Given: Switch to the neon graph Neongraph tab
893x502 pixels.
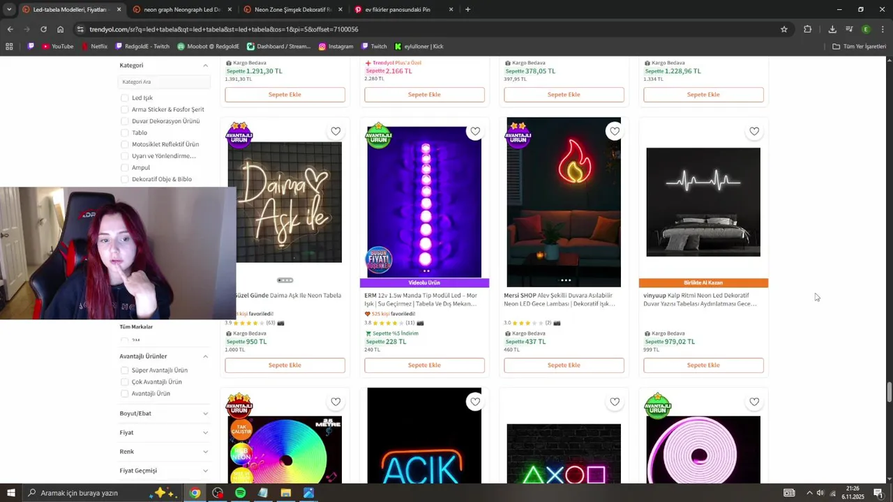Looking at the screenshot, I should coord(181,10).
